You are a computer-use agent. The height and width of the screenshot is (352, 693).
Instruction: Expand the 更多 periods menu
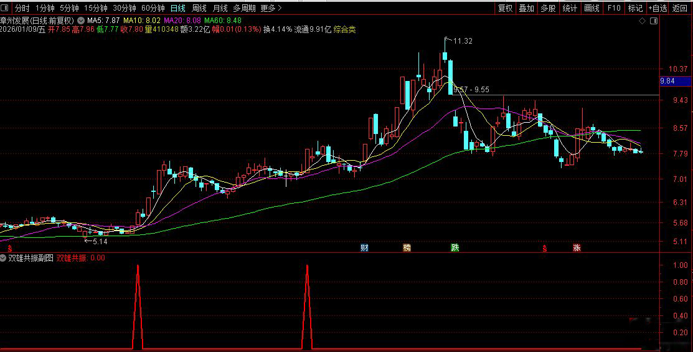(271, 8)
